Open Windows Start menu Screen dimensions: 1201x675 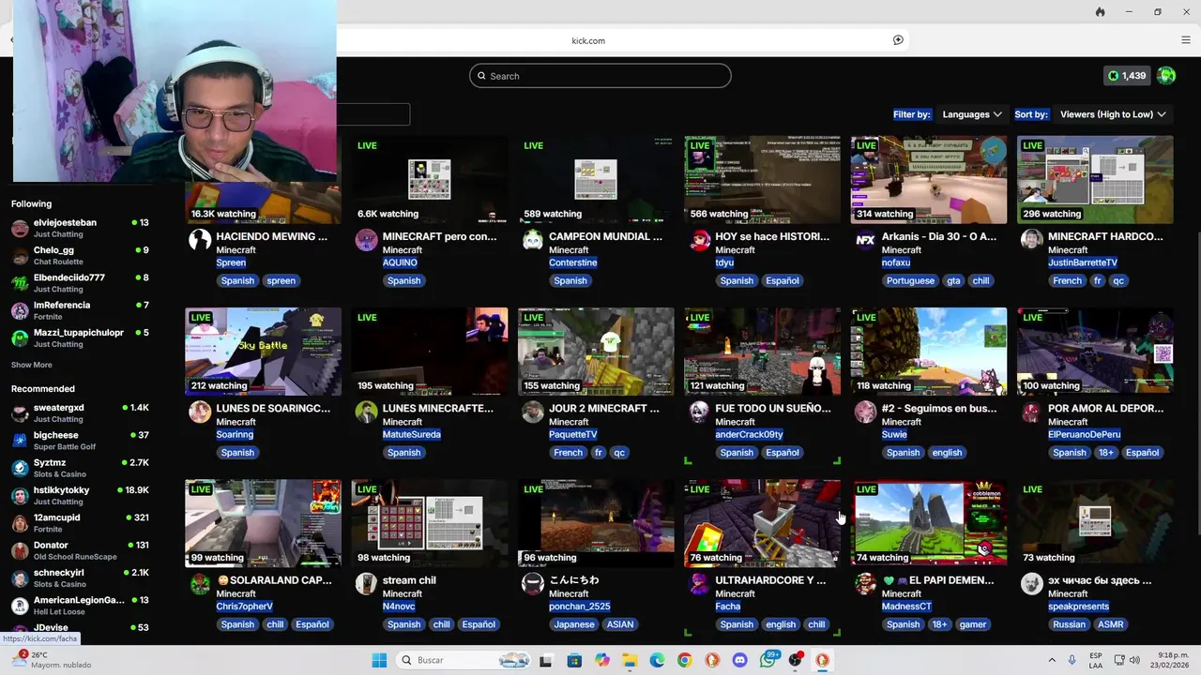[379, 660]
